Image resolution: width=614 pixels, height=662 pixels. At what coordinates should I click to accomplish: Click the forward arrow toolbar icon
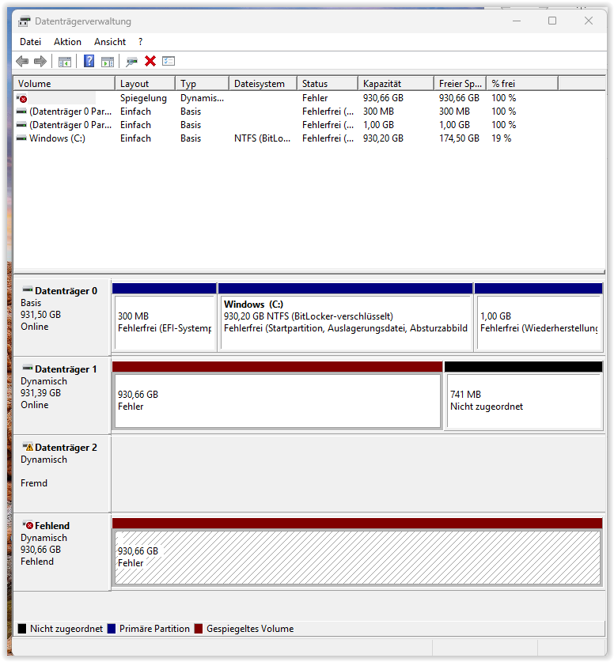coord(40,62)
